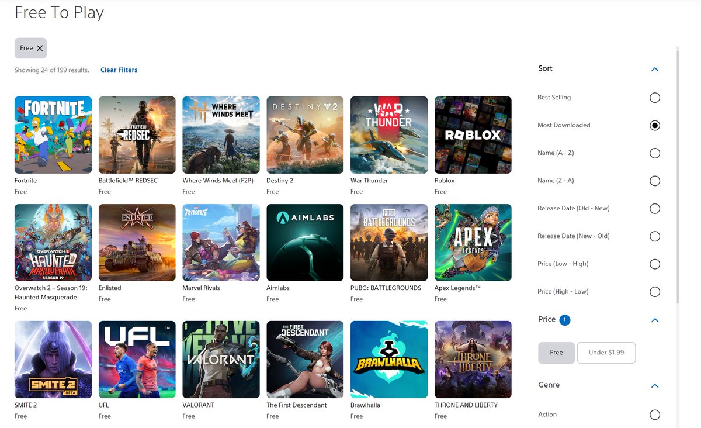Collapse the Price section chevron
The width and height of the screenshot is (701, 428).
tap(655, 320)
